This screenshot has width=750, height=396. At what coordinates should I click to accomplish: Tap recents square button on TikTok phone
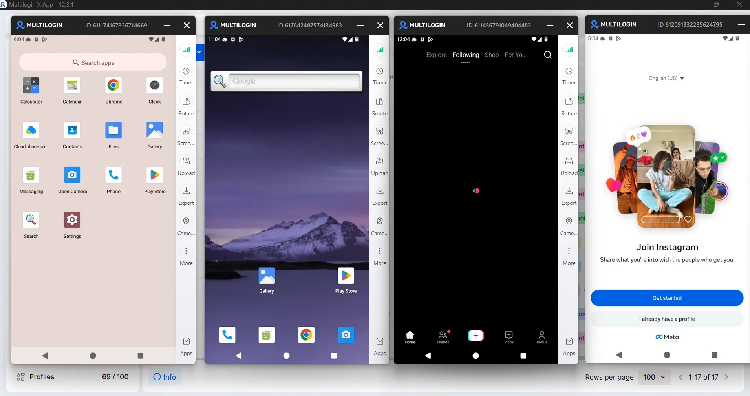click(x=523, y=356)
